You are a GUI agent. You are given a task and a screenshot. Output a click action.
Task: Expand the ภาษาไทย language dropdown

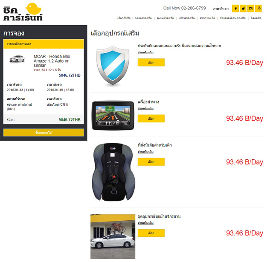point(221,9)
